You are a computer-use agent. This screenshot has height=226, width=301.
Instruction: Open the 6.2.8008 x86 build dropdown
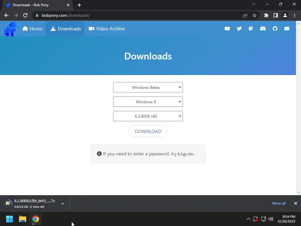pos(148,116)
